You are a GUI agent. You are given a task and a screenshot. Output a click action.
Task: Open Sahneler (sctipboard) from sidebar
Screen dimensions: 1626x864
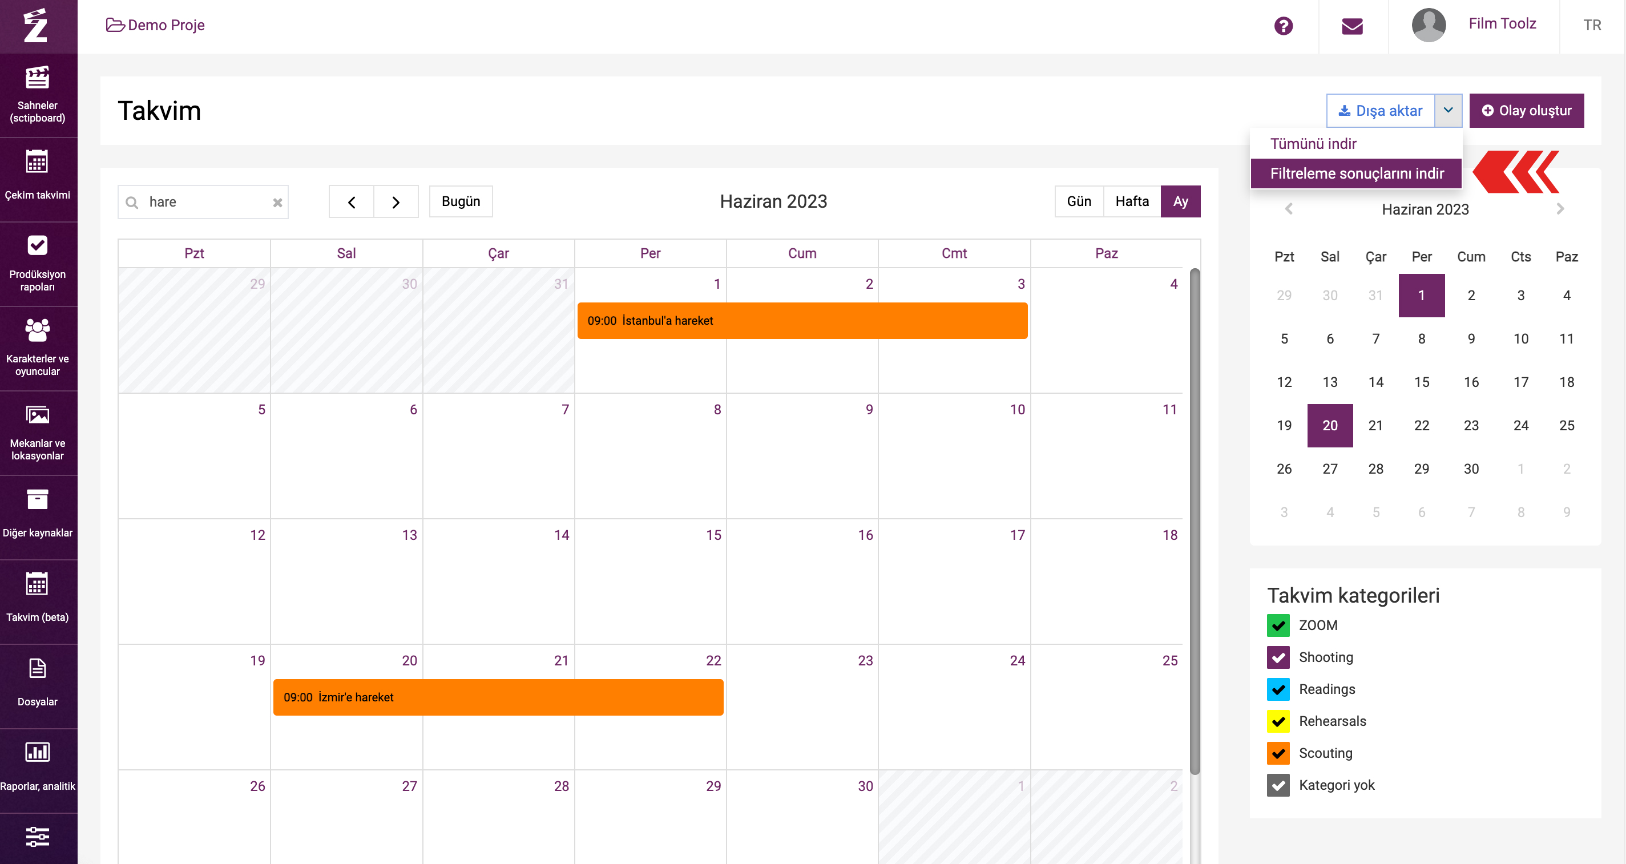pos(38,95)
